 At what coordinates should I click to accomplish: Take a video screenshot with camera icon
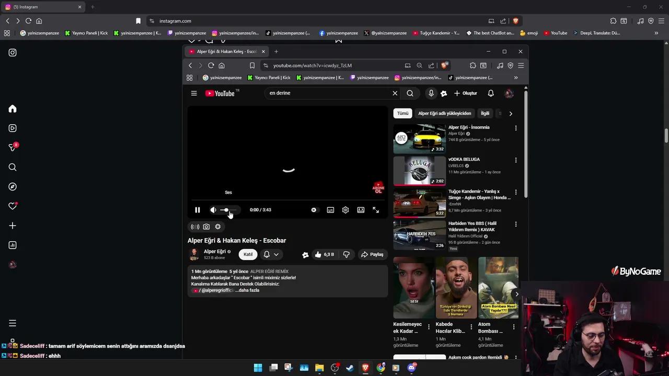click(x=206, y=227)
